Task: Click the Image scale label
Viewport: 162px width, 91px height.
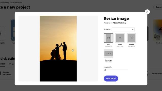Action: tap(108, 67)
